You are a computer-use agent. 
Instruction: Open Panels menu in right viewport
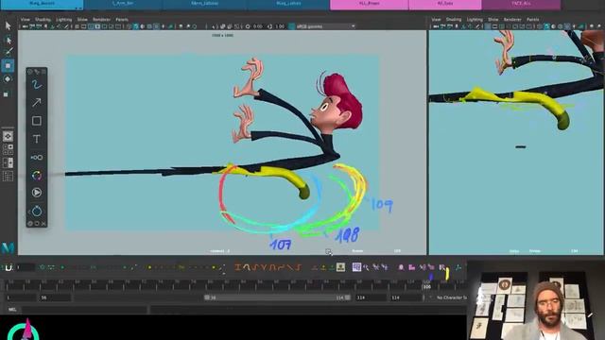click(x=533, y=19)
